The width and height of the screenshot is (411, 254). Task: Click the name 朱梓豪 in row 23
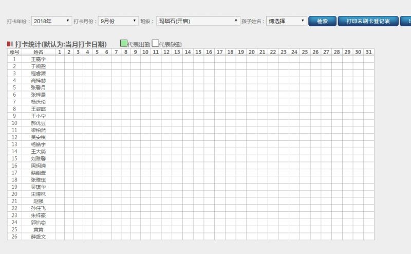pos(38,215)
